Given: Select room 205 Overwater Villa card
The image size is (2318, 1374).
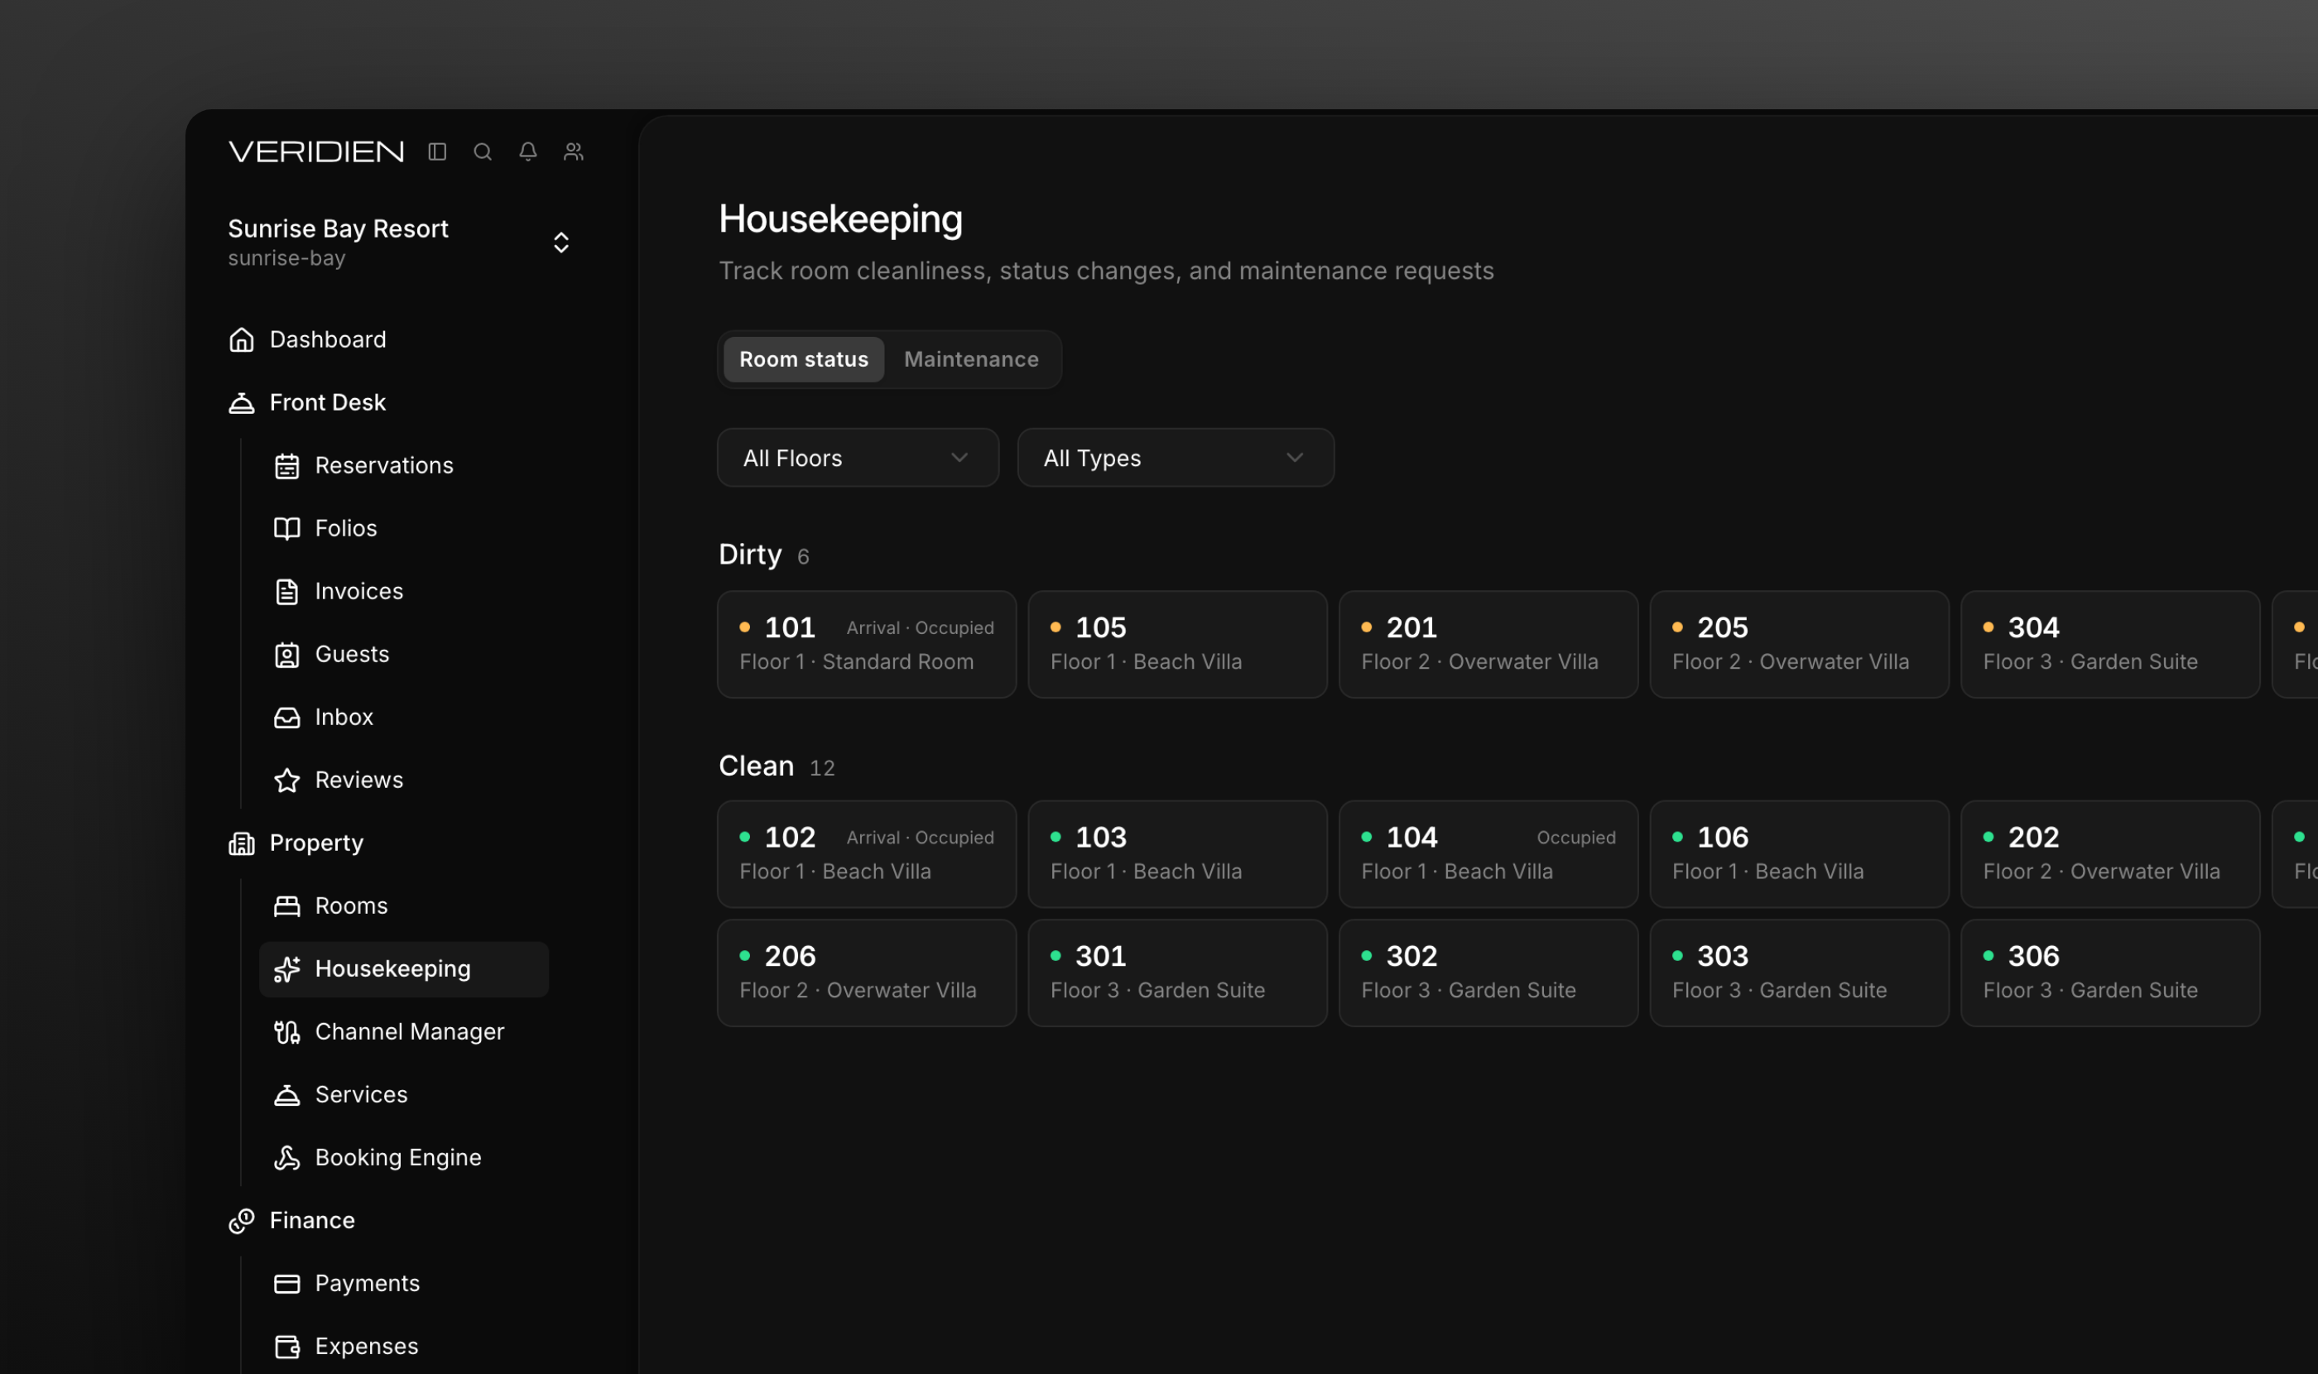Looking at the screenshot, I should tap(1800, 645).
